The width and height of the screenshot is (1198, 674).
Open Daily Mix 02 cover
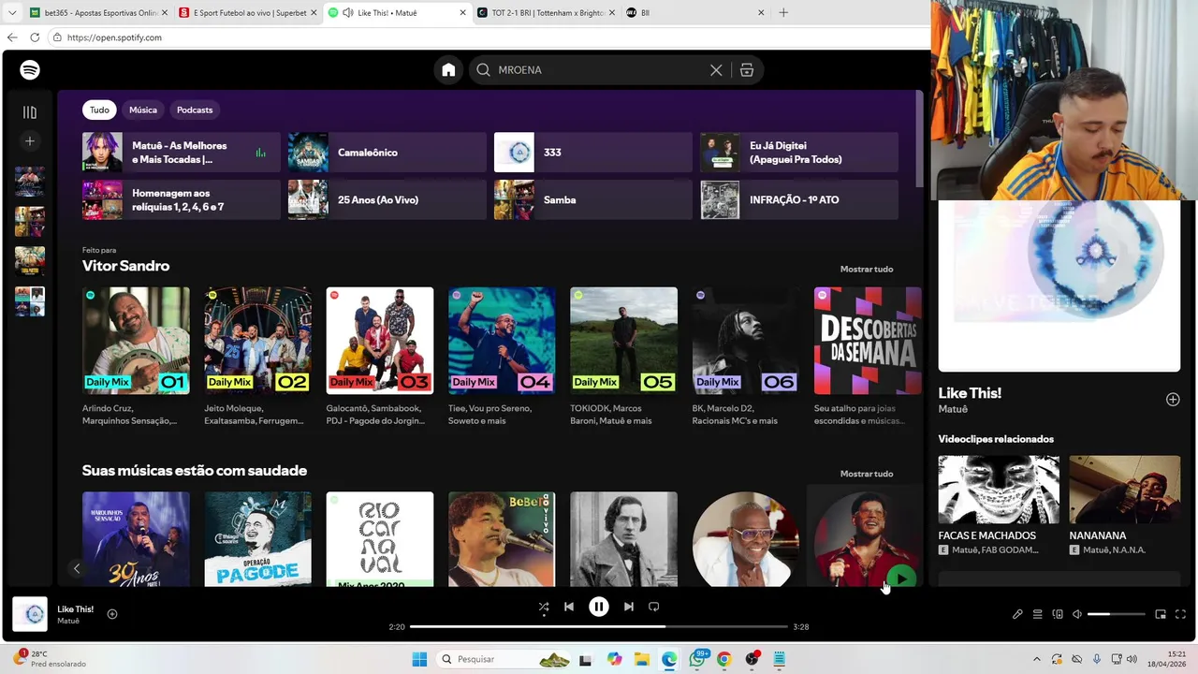tap(257, 341)
